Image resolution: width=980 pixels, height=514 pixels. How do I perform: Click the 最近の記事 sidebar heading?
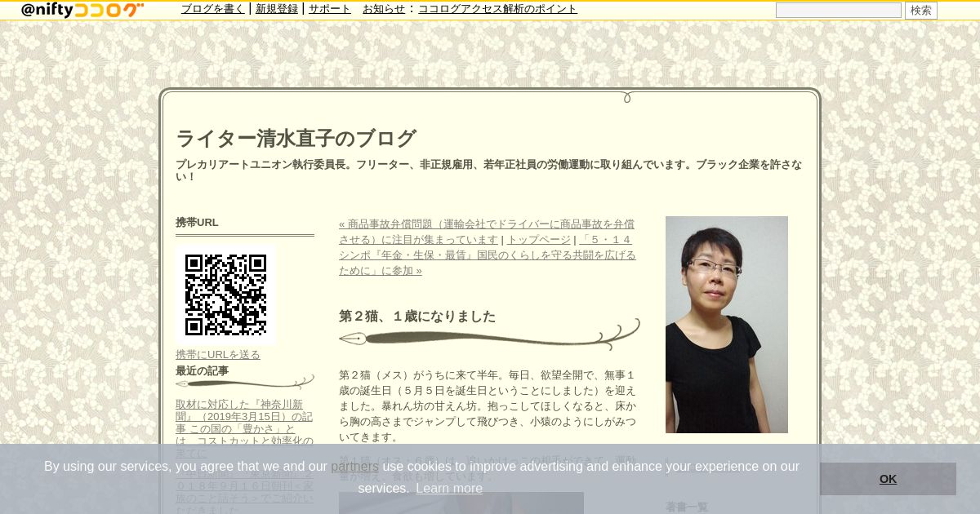click(x=202, y=370)
